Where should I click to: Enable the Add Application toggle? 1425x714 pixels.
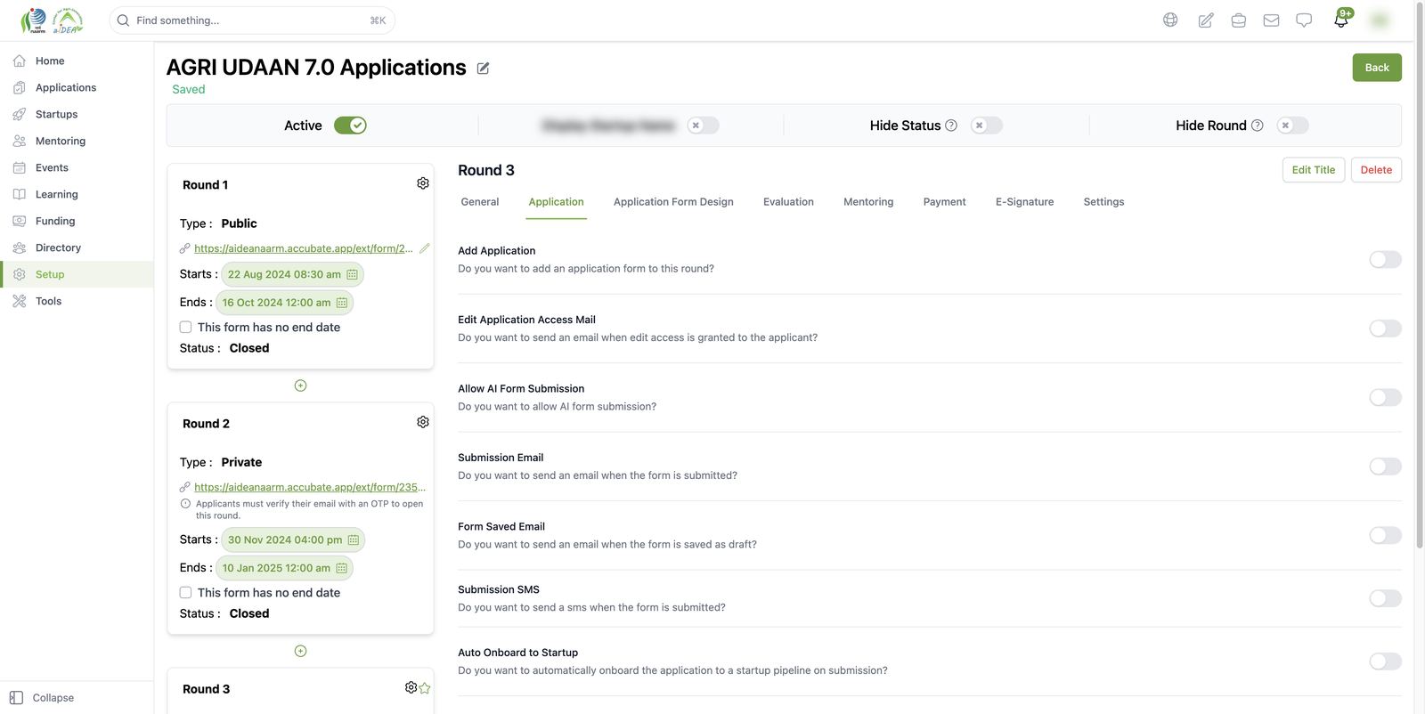(1385, 259)
